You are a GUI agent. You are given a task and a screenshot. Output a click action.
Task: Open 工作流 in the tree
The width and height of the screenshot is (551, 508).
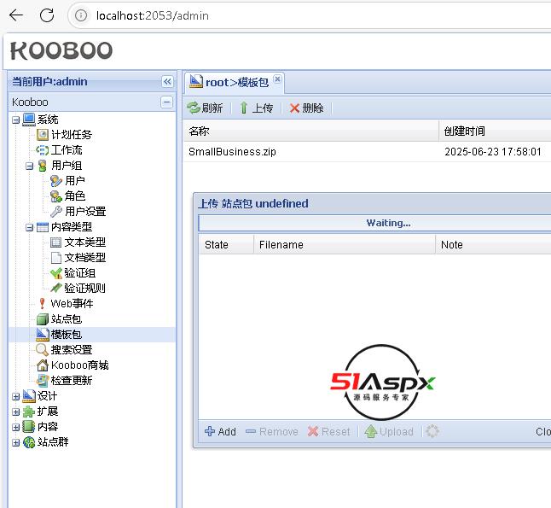(67, 150)
